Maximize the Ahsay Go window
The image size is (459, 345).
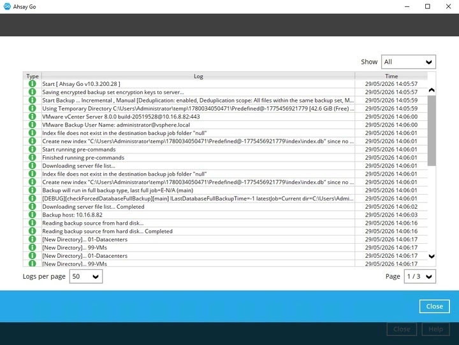(x=427, y=6)
